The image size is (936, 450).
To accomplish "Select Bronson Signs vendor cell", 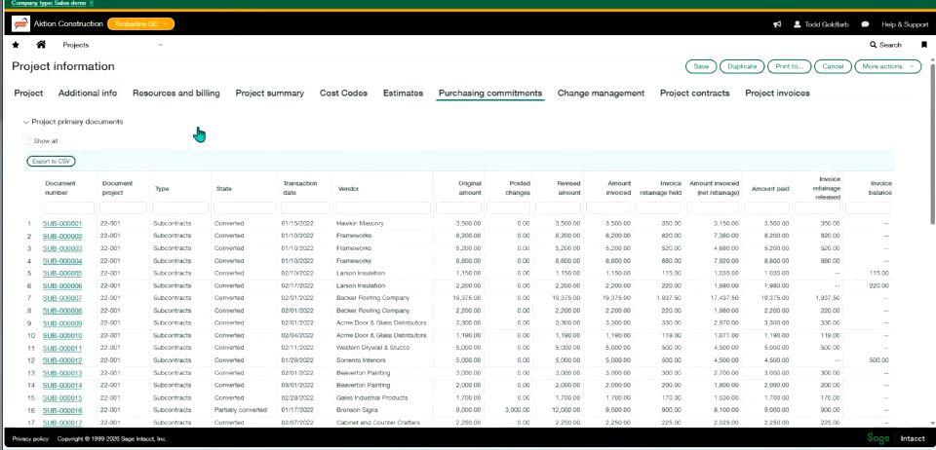I will (358, 410).
